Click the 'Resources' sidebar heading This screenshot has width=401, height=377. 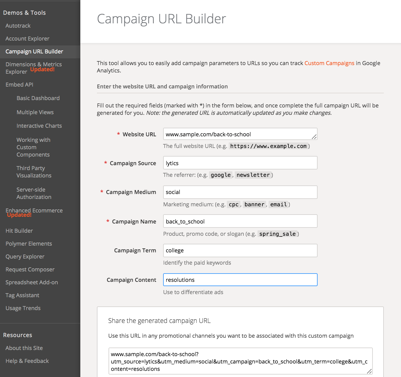click(17, 335)
